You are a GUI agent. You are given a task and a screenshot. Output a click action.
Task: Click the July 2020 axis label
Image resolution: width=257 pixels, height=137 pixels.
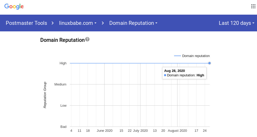click(x=140, y=130)
